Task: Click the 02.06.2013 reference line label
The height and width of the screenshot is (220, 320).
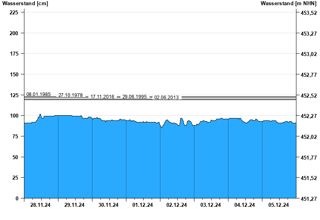Action: click(166, 97)
